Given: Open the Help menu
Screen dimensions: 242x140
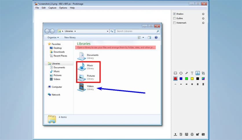Looking at the screenshot, I should (x=72, y=8).
